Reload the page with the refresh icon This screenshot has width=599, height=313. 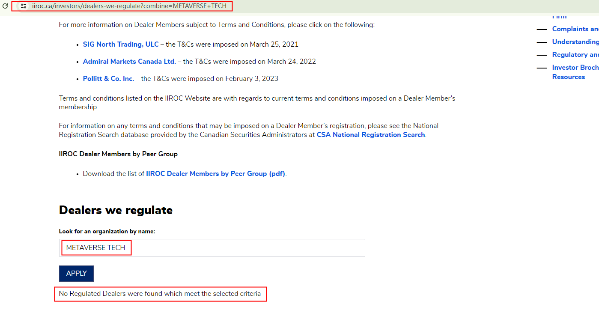click(x=5, y=6)
